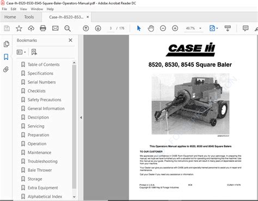Go to Operation bookmark
Screen dimensions: 258x201
37,144
